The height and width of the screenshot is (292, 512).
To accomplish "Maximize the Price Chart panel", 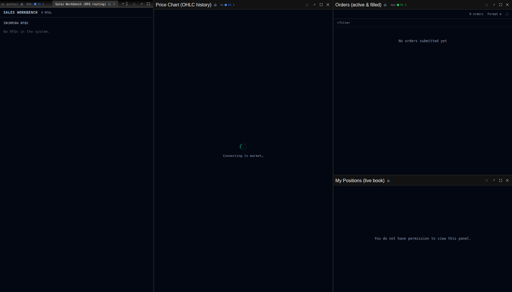I will [321, 5].
